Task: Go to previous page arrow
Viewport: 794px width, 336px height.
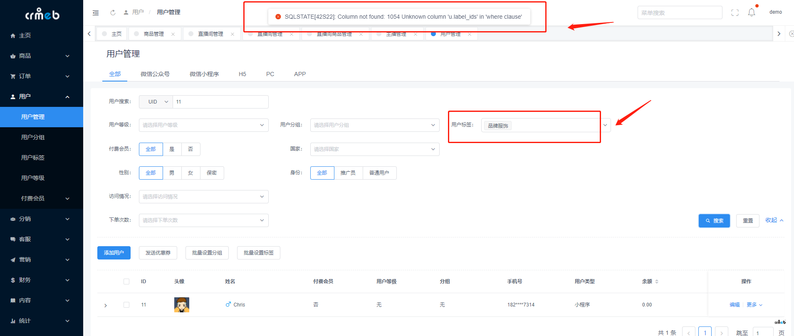Action: point(689,333)
